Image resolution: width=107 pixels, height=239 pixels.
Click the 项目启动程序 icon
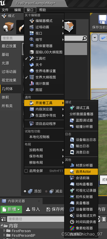[32, 123]
